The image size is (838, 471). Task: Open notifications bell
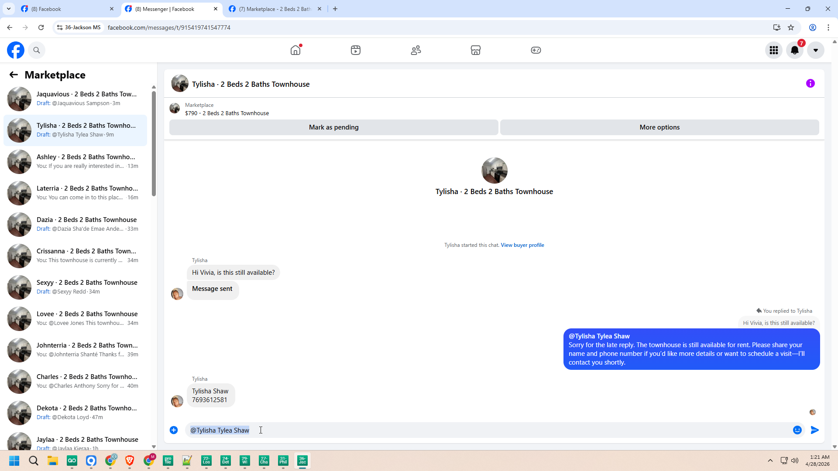pyautogui.click(x=795, y=50)
